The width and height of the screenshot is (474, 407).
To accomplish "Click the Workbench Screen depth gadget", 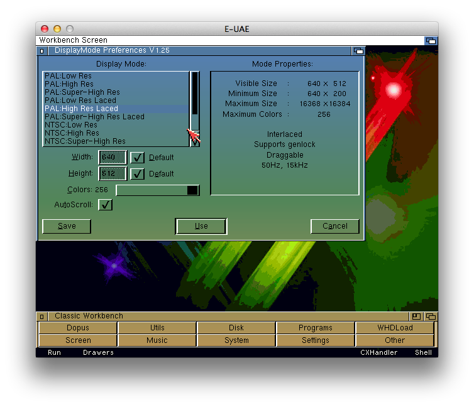I will tap(431, 40).
